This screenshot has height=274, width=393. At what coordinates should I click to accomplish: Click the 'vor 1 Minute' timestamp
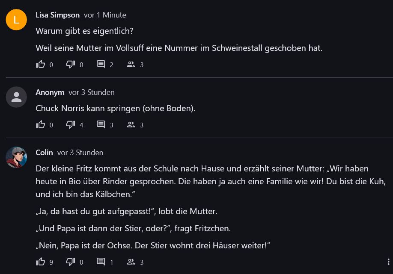point(105,15)
